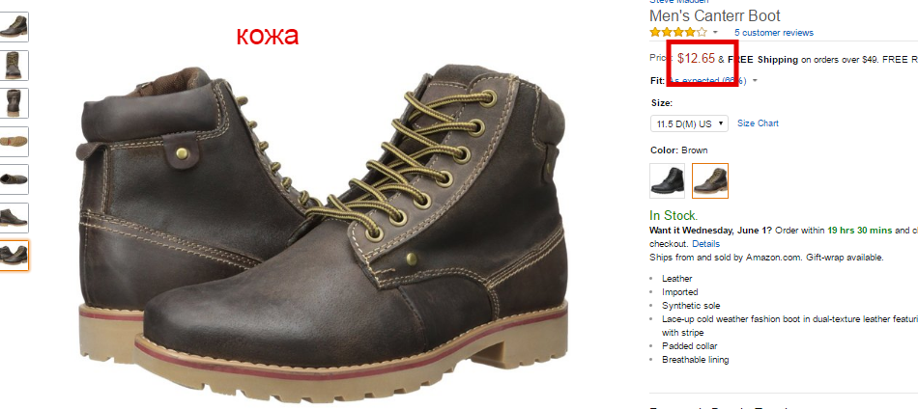Expand the Fit as expected dropdown arrow

[755, 81]
